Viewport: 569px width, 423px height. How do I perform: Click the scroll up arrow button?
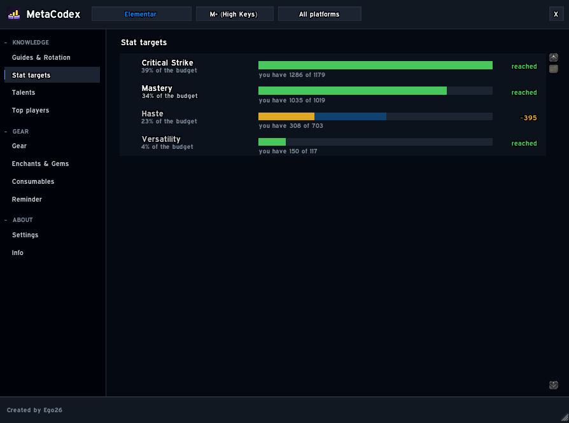pyautogui.click(x=553, y=57)
